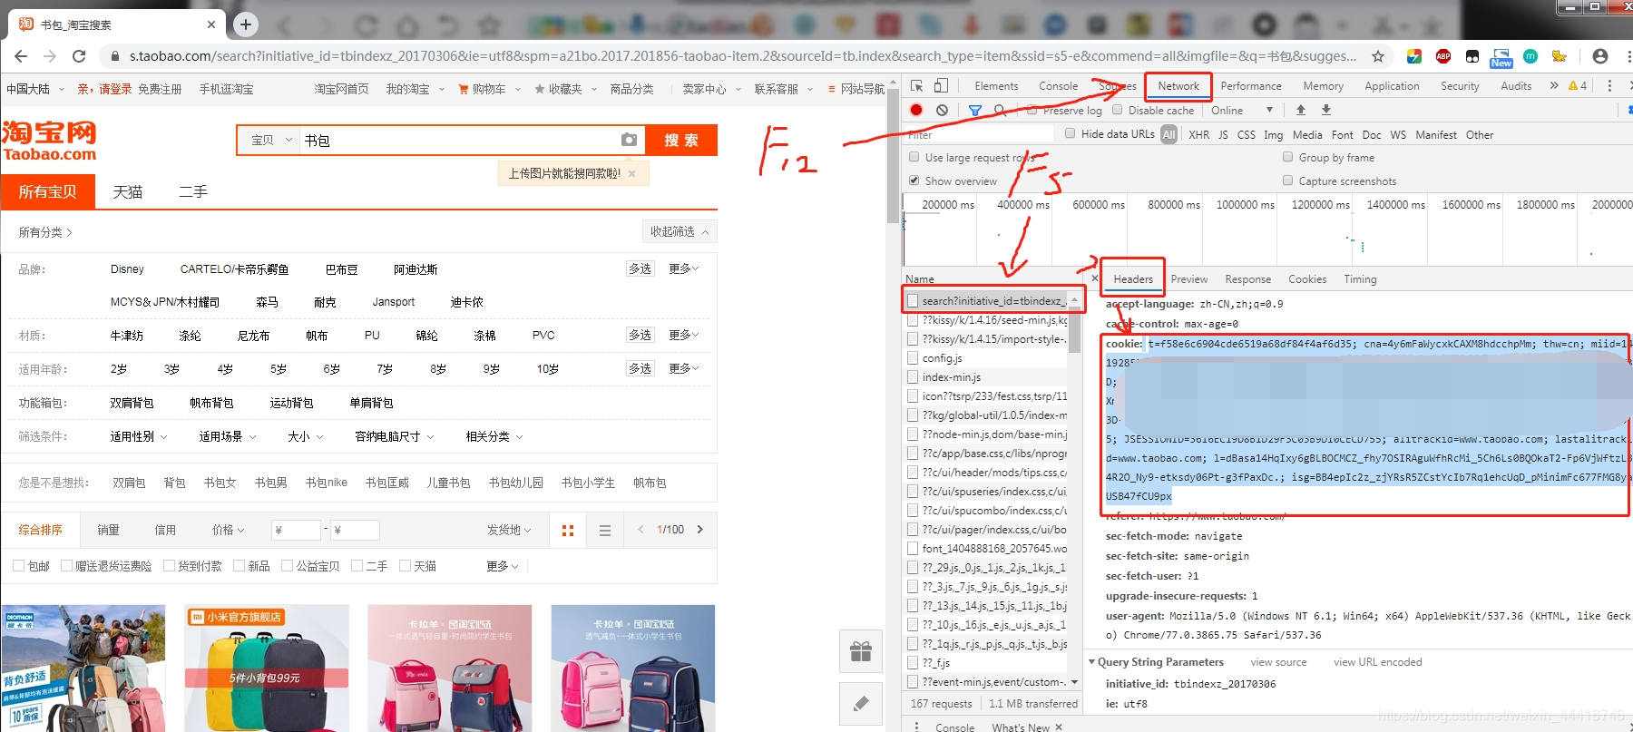Open the 小米官方旗舰店 backpack product thumbnail
Image resolution: width=1633 pixels, height=732 pixels.
click(x=267, y=668)
